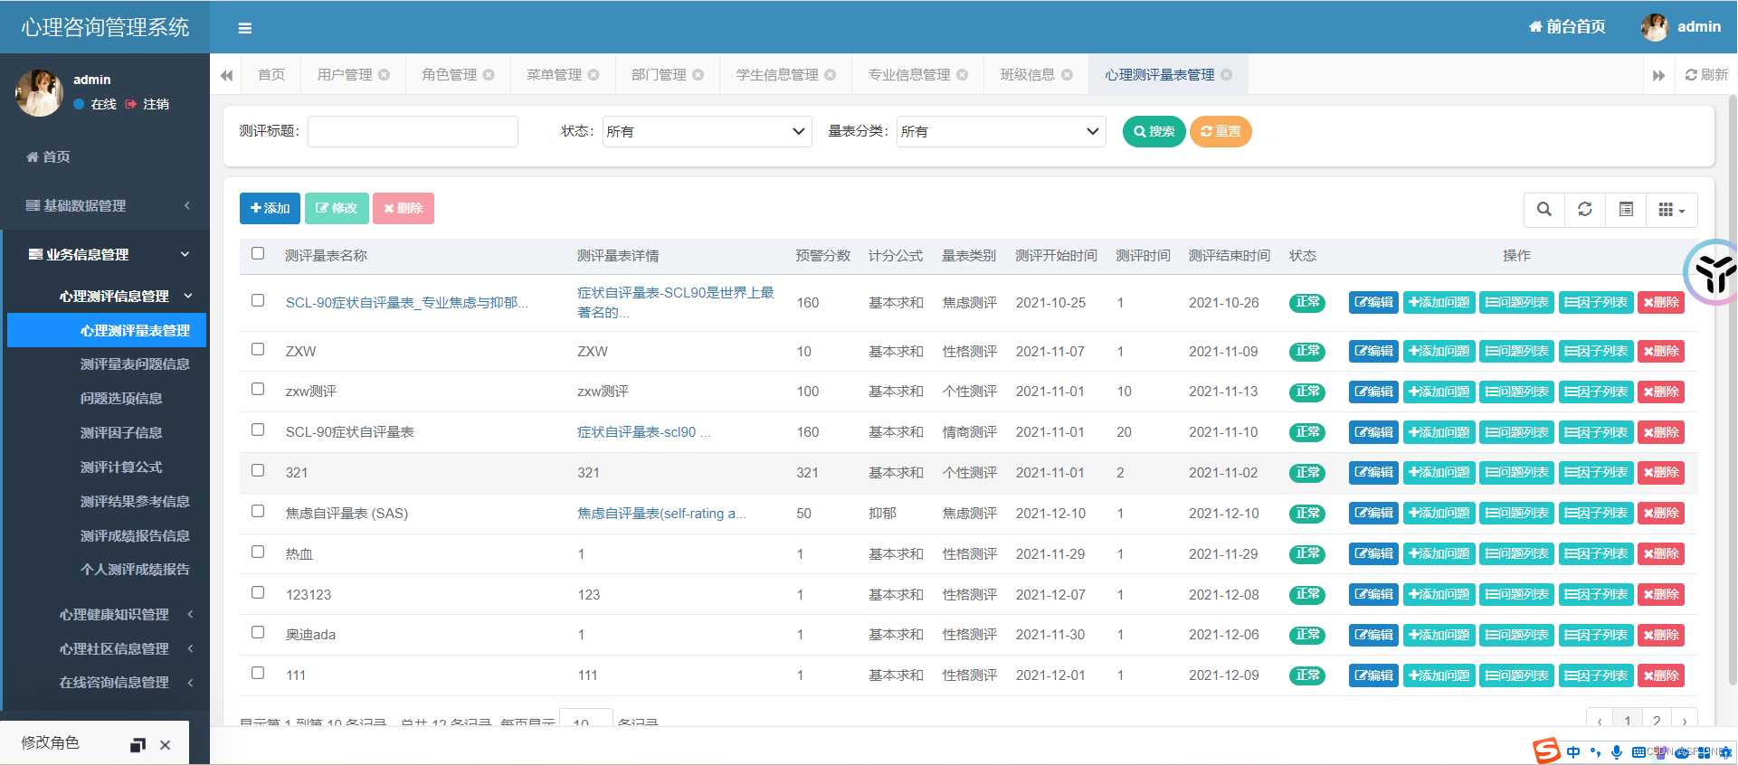This screenshot has width=1738, height=765.
Task: Close the 角色管理 tab
Action: coord(489,75)
